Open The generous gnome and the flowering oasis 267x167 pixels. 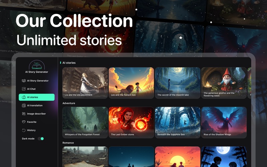click(x=224, y=83)
